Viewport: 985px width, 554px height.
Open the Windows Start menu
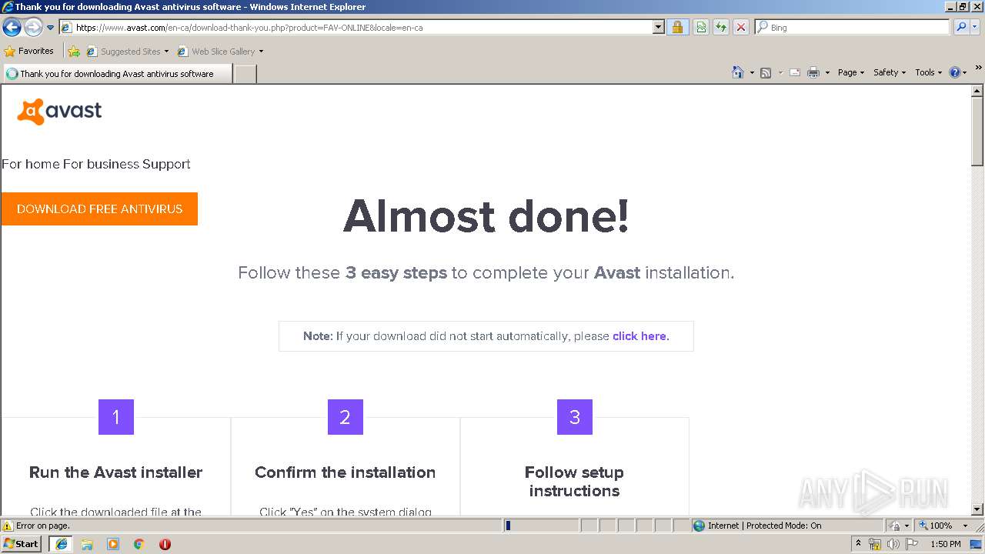[x=21, y=544]
